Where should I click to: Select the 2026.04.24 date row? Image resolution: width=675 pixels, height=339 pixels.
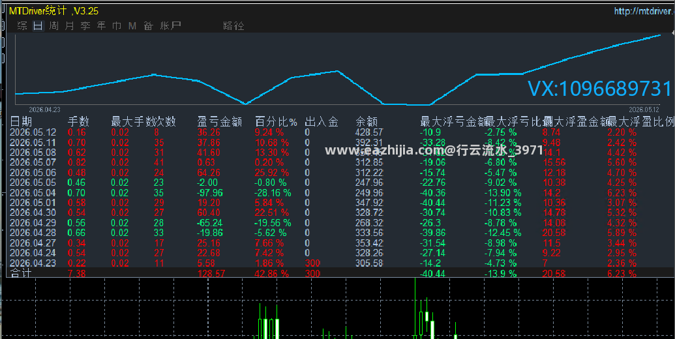[33, 253]
